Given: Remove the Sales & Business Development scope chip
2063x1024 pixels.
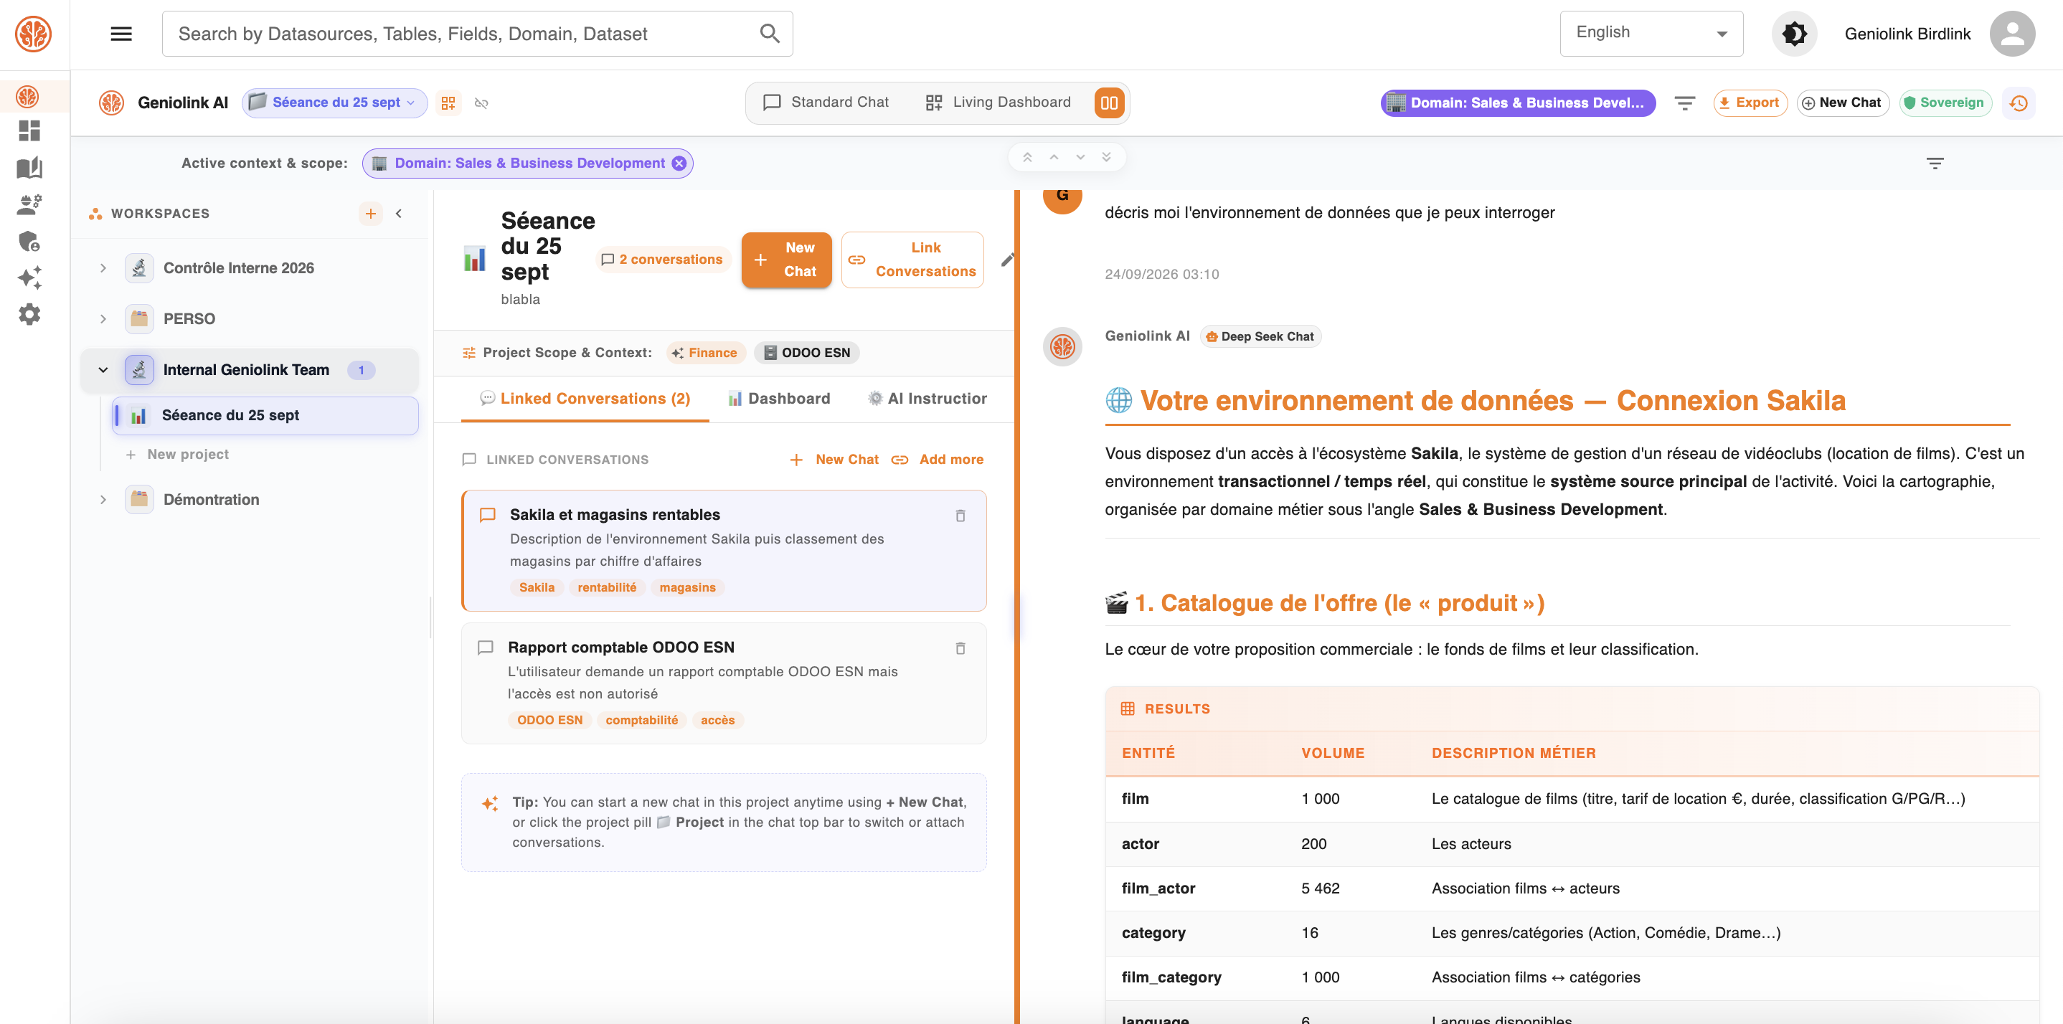Looking at the screenshot, I should 679,163.
